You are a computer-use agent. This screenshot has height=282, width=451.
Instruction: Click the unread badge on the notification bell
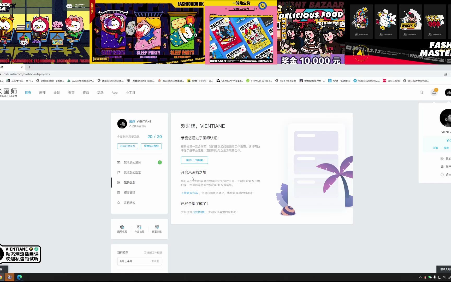[436, 90]
